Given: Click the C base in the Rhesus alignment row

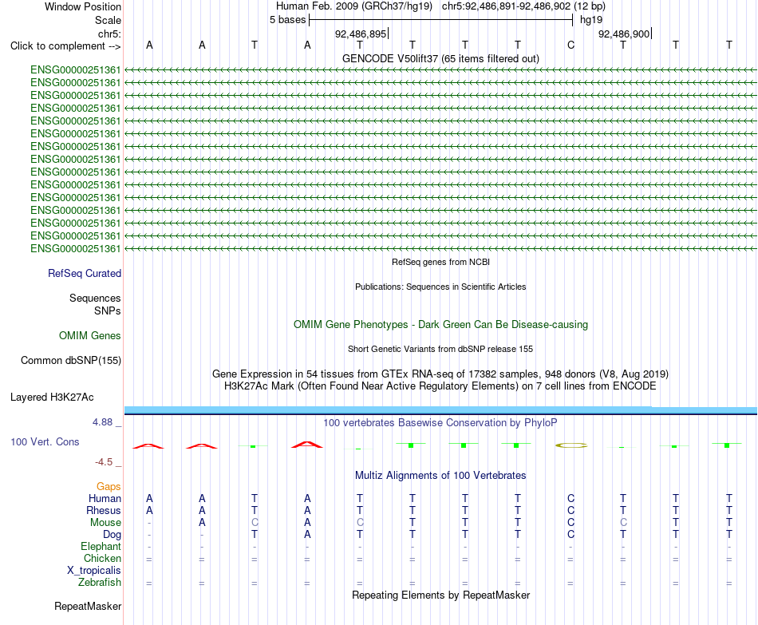Looking at the screenshot, I should point(570,510).
